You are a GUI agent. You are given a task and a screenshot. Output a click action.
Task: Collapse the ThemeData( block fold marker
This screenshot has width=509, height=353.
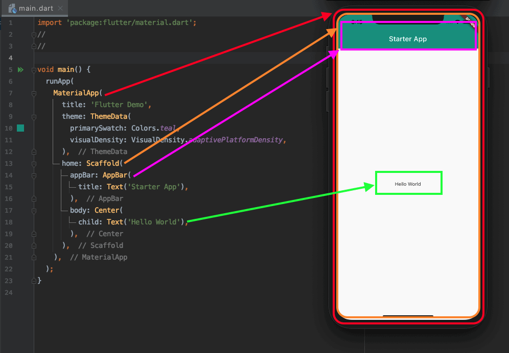pyautogui.click(x=34, y=117)
